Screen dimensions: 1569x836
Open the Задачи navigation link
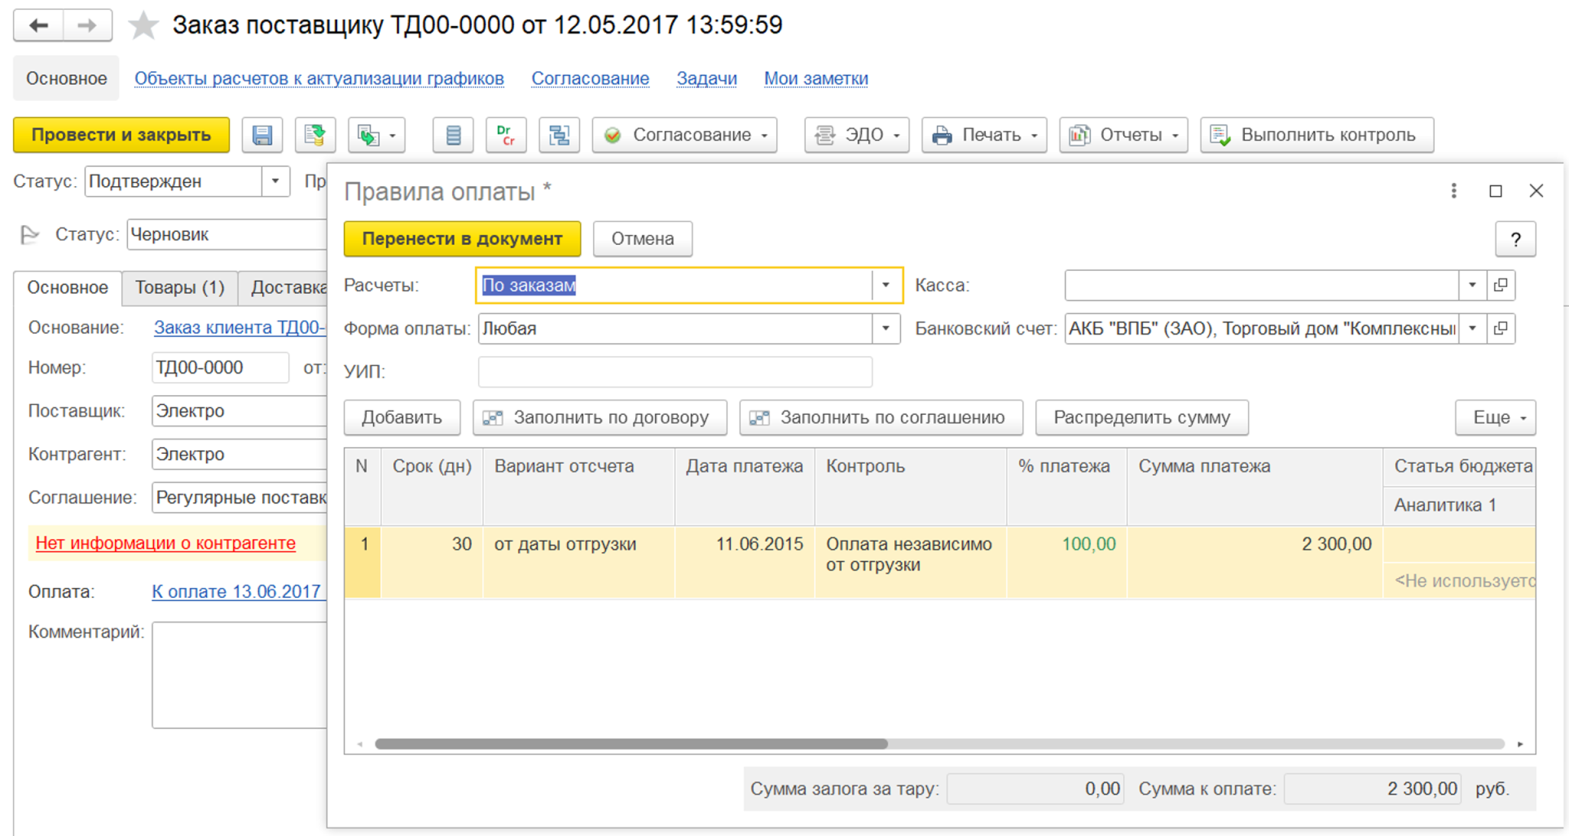[706, 78]
